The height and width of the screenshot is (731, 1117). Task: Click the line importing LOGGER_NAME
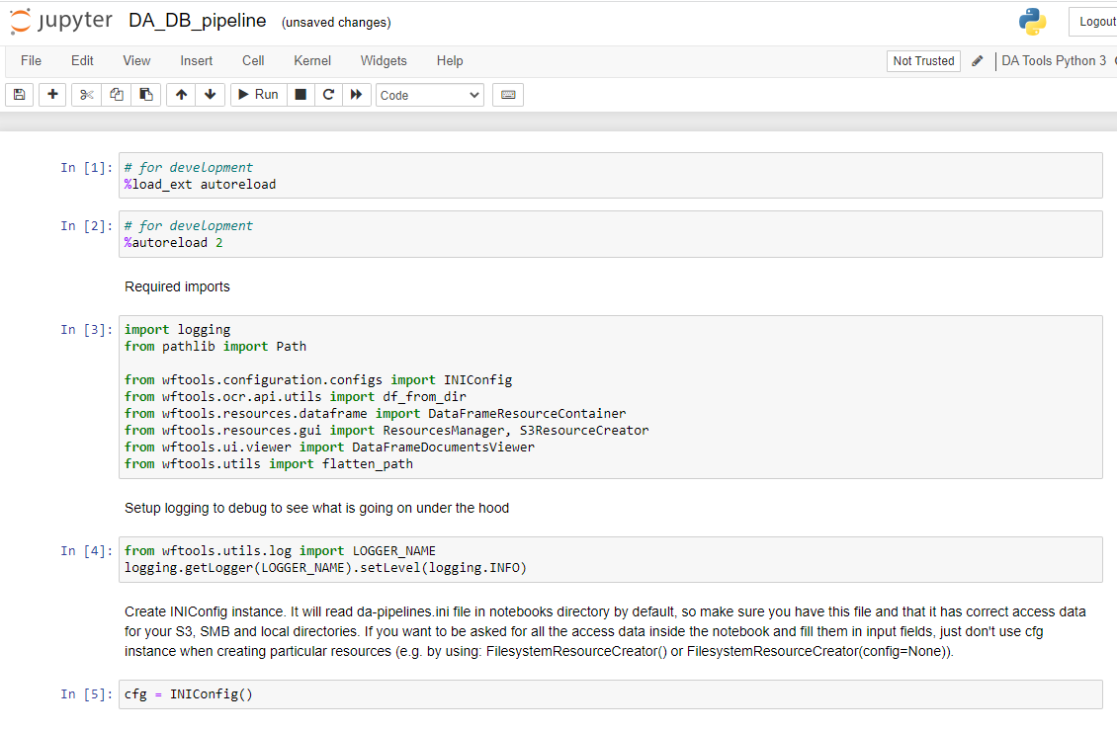click(x=280, y=551)
